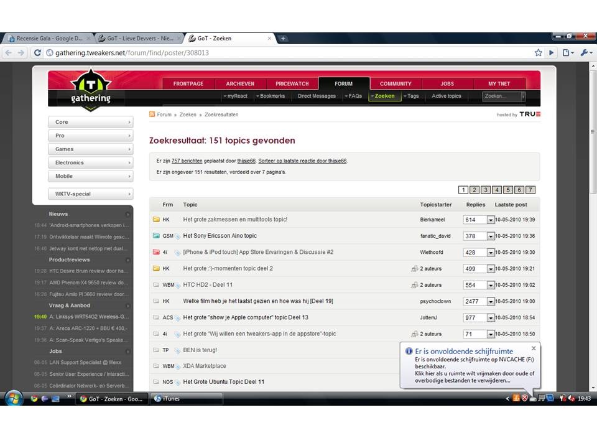
Task: Expand the Pro forum category
Action: (x=91, y=136)
